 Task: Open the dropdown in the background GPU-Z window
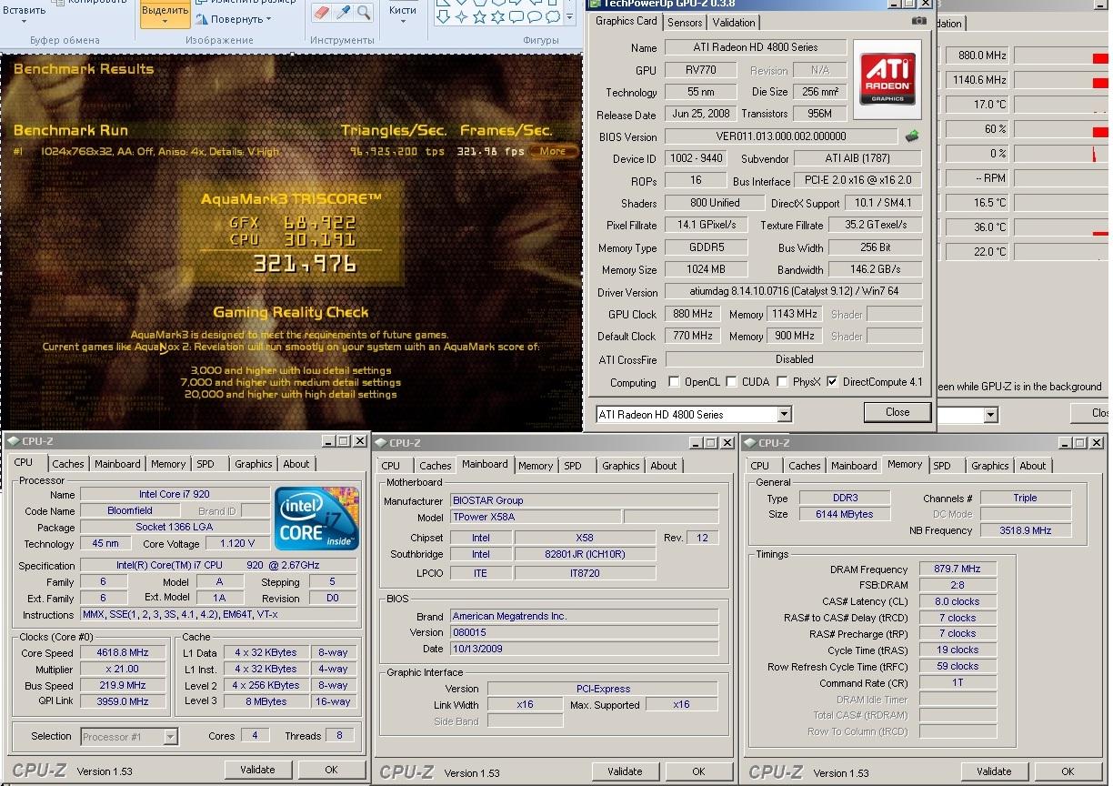coord(991,415)
